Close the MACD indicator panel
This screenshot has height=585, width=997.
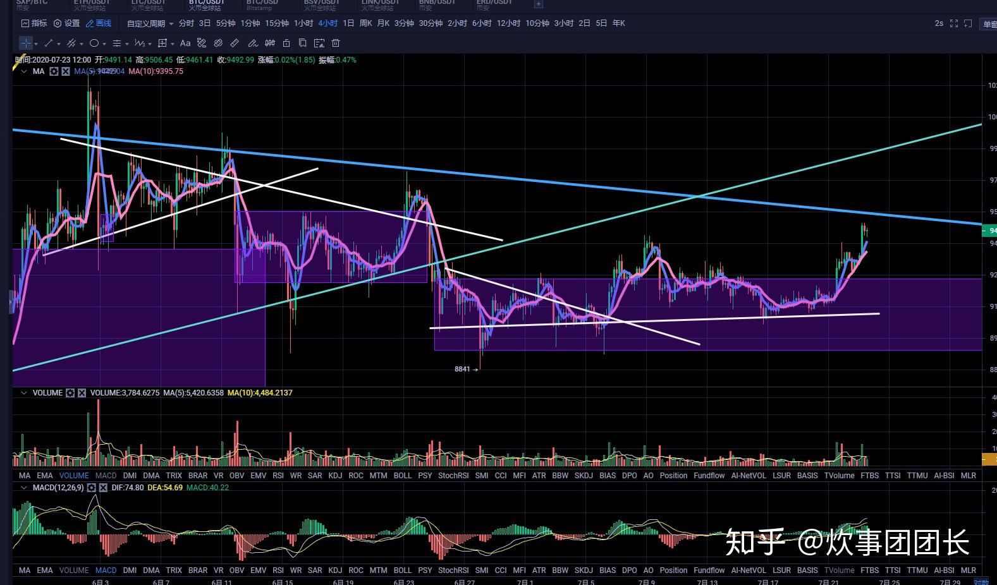pos(102,488)
